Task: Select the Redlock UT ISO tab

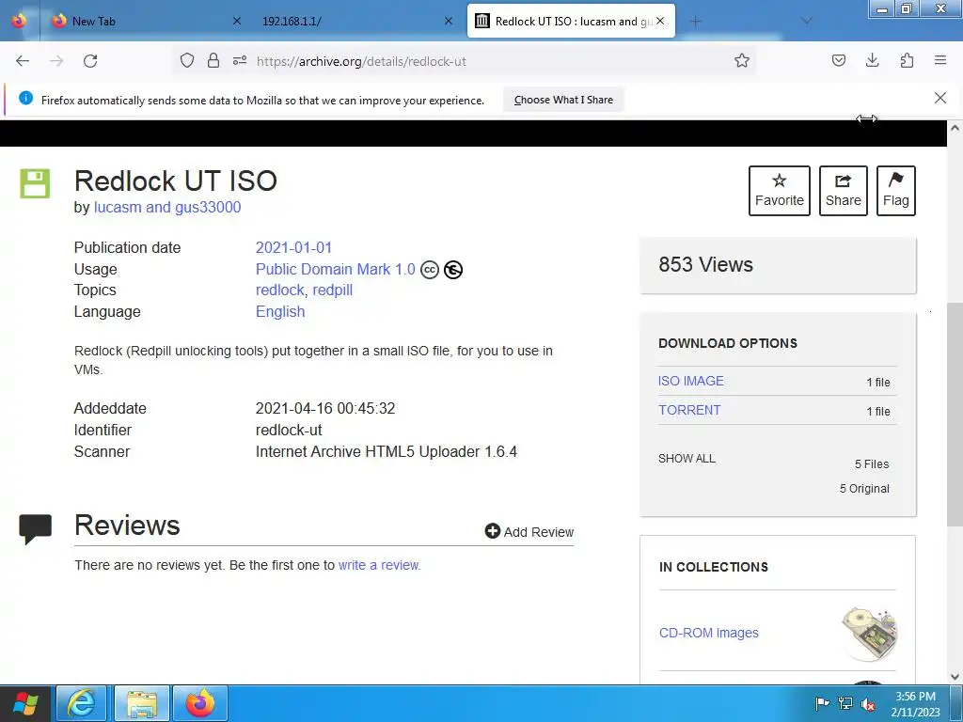Action: pyautogui.click(x=571, y=21)
